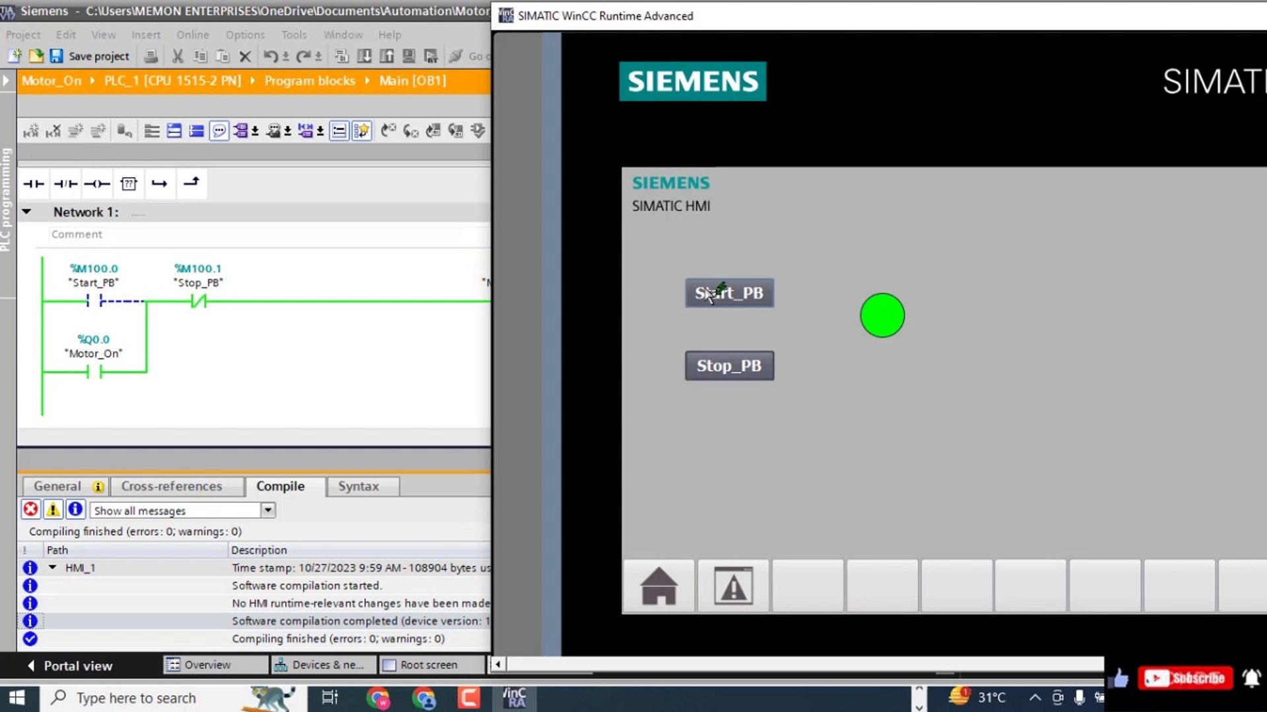Collapse the Network 1 section
The image size is (1267, 712).
27,212
